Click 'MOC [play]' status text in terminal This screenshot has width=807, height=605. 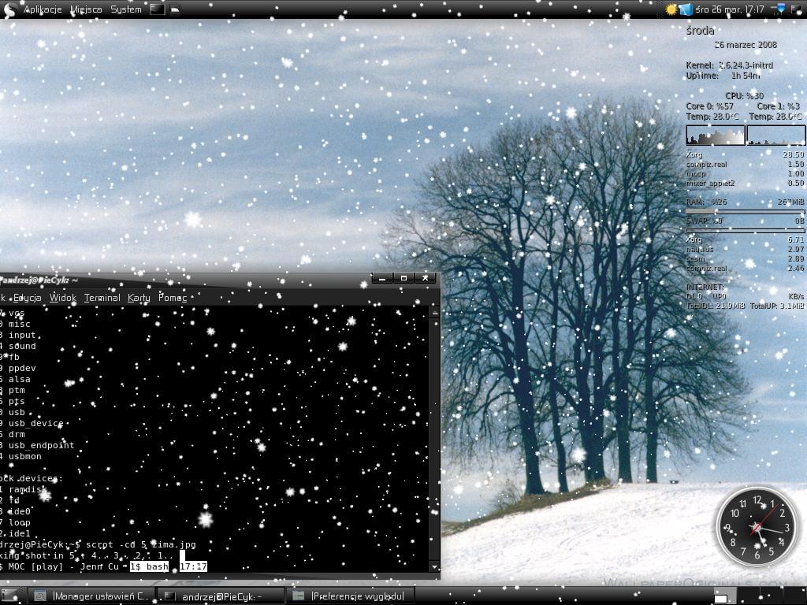(x=35, y=566)
